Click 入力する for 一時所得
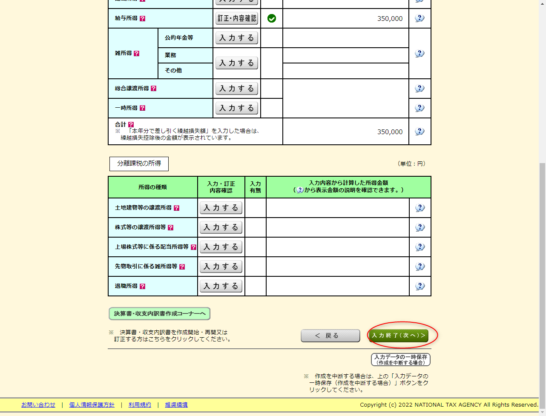 (237, 108)
